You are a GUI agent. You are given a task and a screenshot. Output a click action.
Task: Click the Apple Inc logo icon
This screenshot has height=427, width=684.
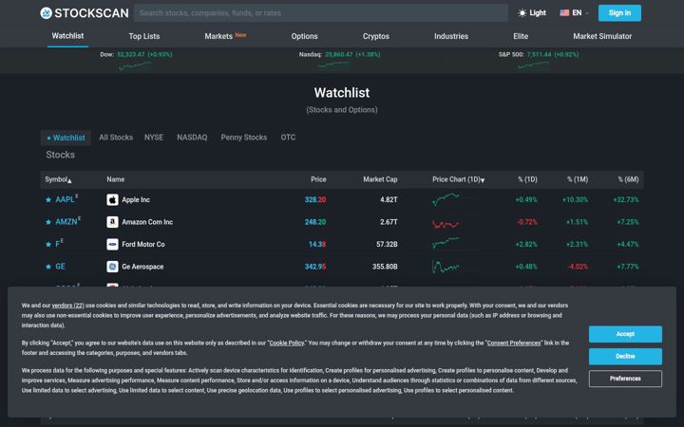112,199
